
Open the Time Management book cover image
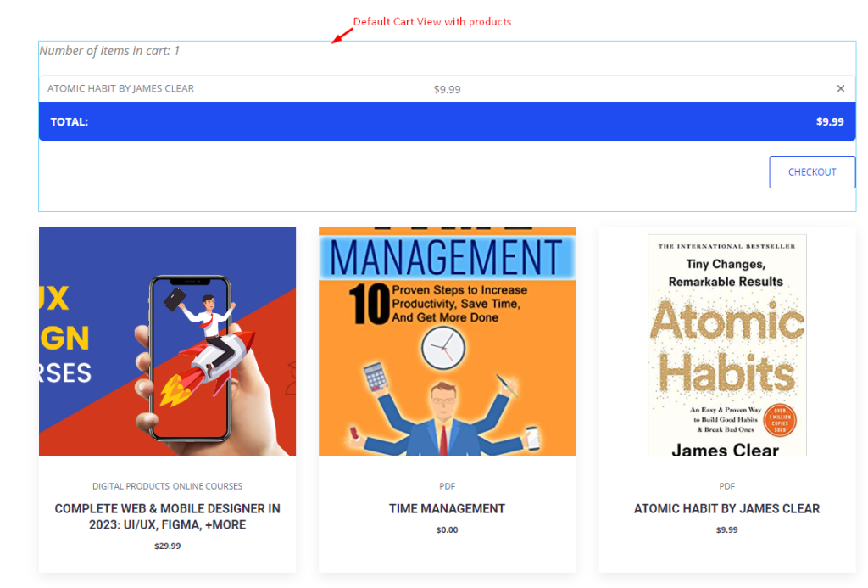[448, 341]
